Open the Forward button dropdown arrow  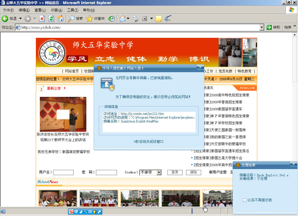(x=35, y=19)
